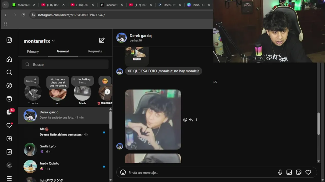Image resolution: width=325 pixels, height=182 pixels.
Task: Click the conversation list scrollbar
Action: (x=110, y=120)
